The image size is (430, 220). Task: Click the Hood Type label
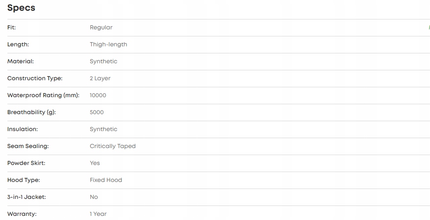pyautogui.click(x=24, y=180)
